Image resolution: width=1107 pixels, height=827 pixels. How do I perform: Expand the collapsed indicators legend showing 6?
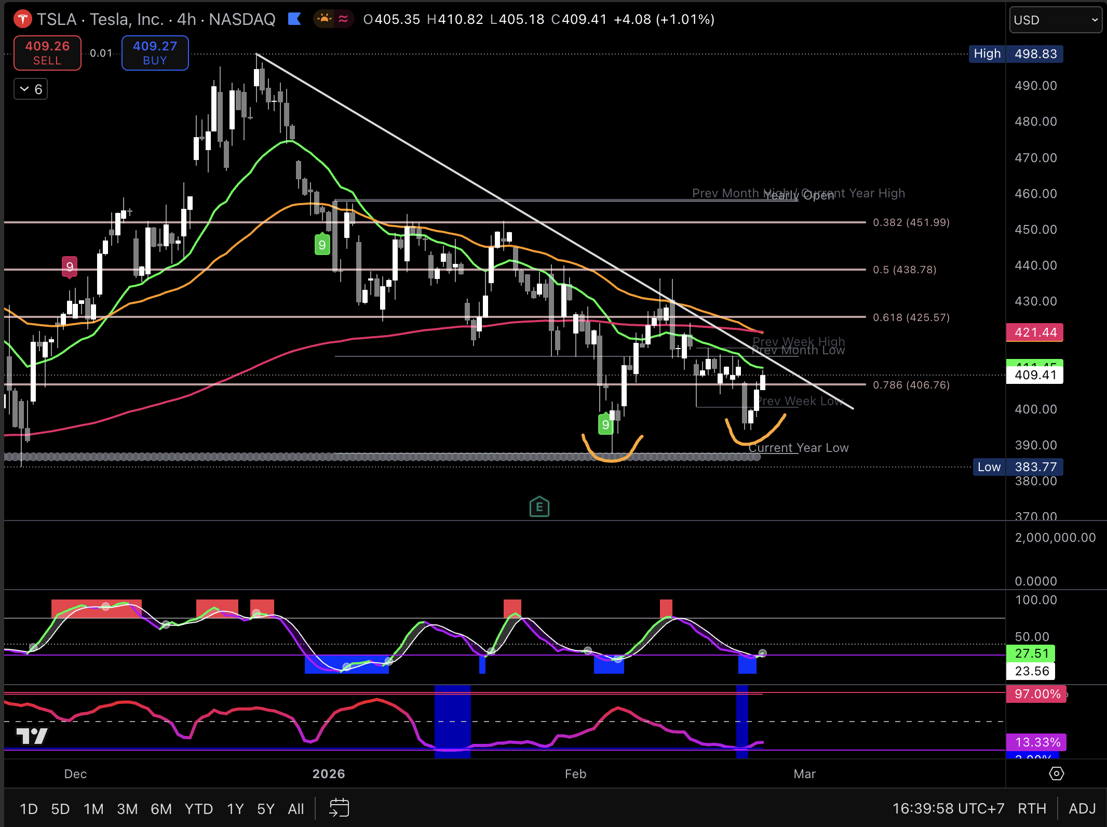point(31,89)
